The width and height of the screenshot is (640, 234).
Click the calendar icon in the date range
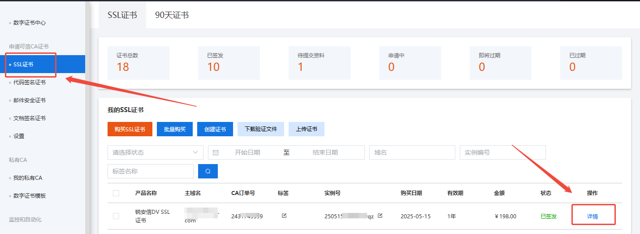216,152
